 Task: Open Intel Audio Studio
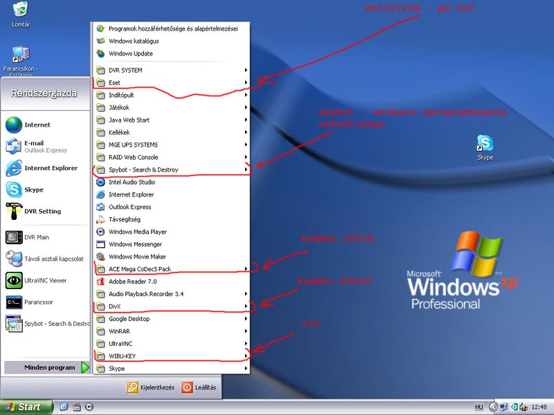click(x=171, y=182)
